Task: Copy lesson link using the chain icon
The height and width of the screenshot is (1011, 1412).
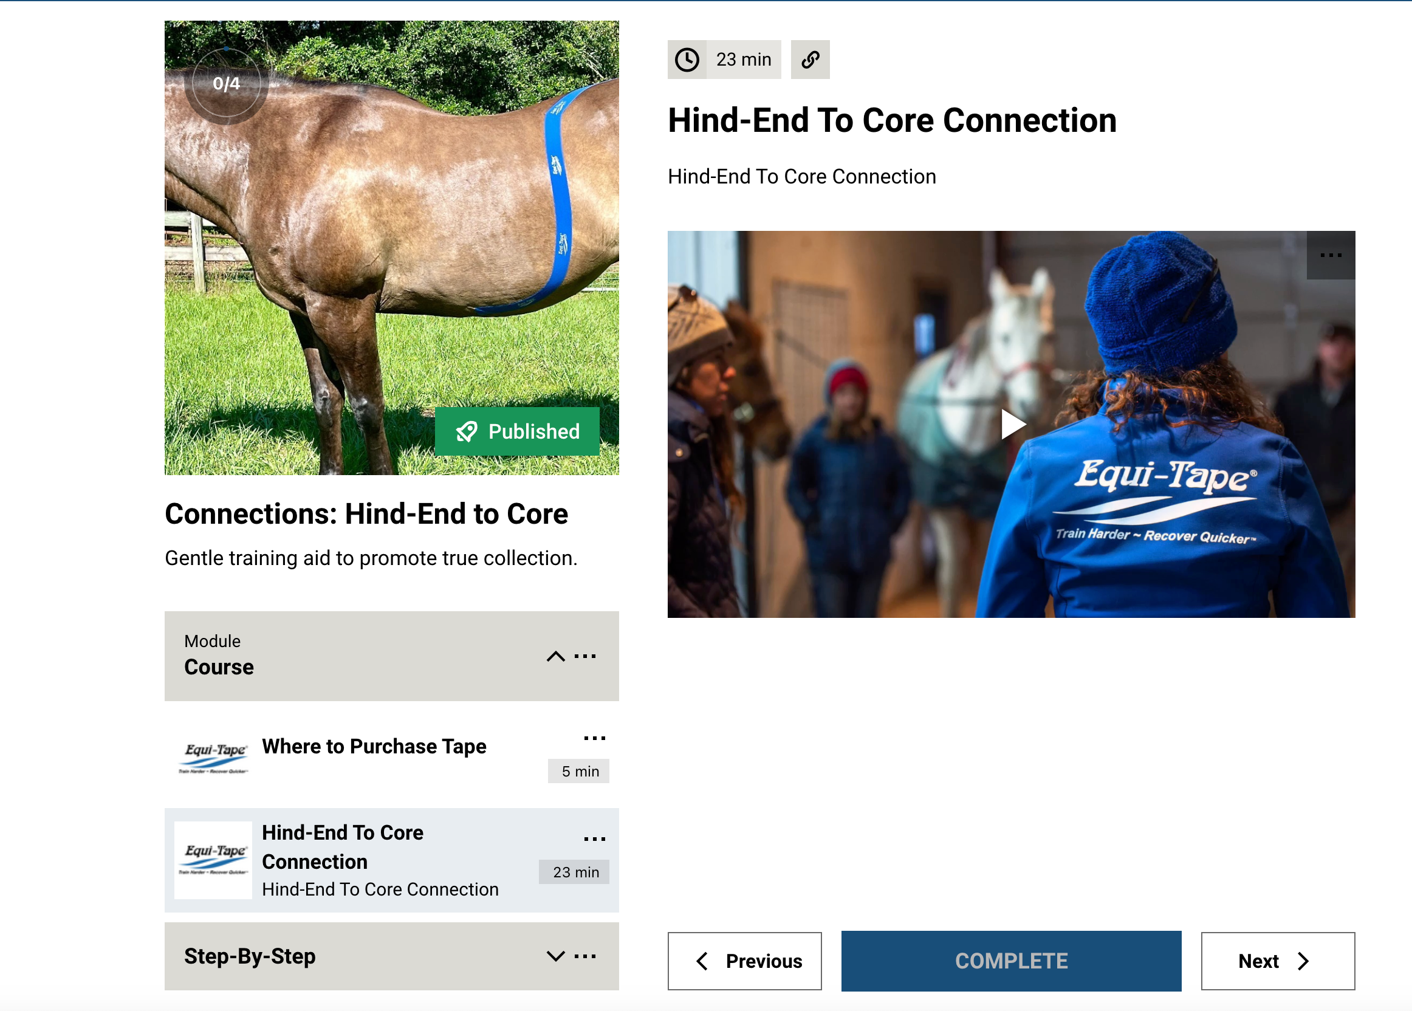Action: click(810, 60)
